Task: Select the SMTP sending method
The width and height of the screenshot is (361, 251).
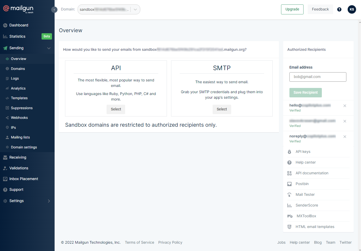Action: 222,109
